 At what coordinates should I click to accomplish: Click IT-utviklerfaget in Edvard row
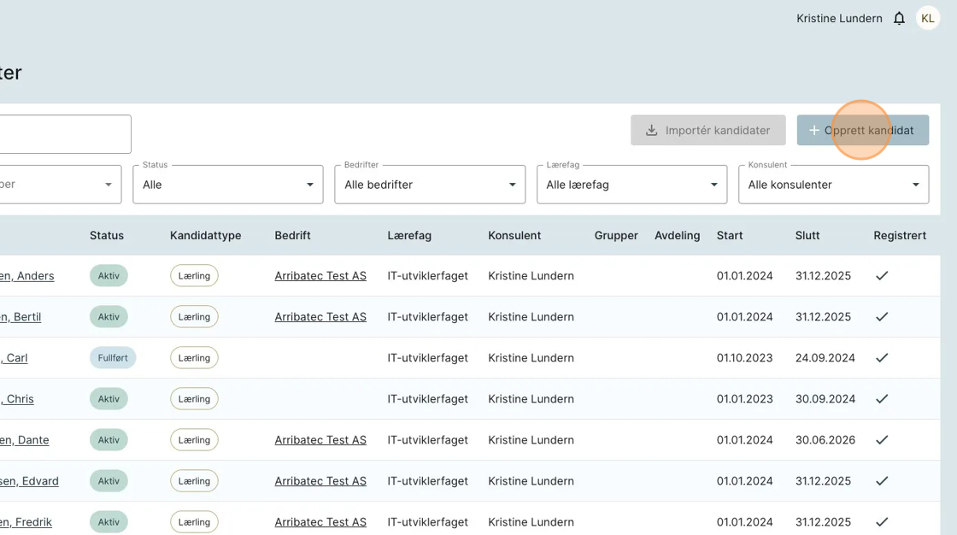click(x=428, y=481)
